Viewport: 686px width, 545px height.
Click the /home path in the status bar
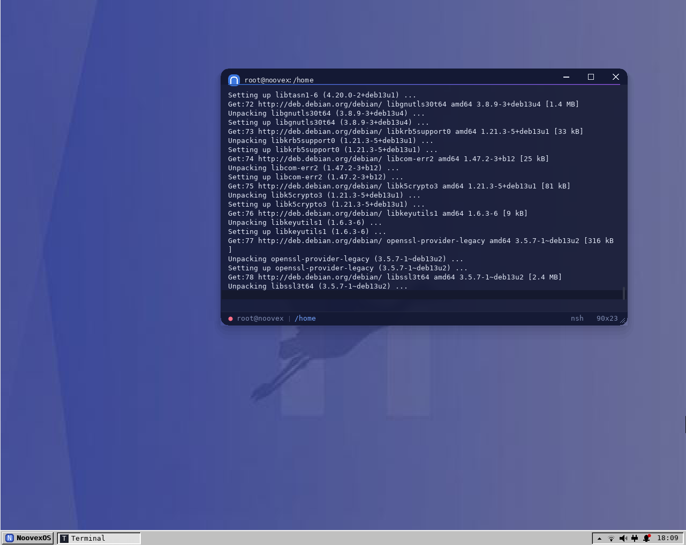(x=305, y=319)
